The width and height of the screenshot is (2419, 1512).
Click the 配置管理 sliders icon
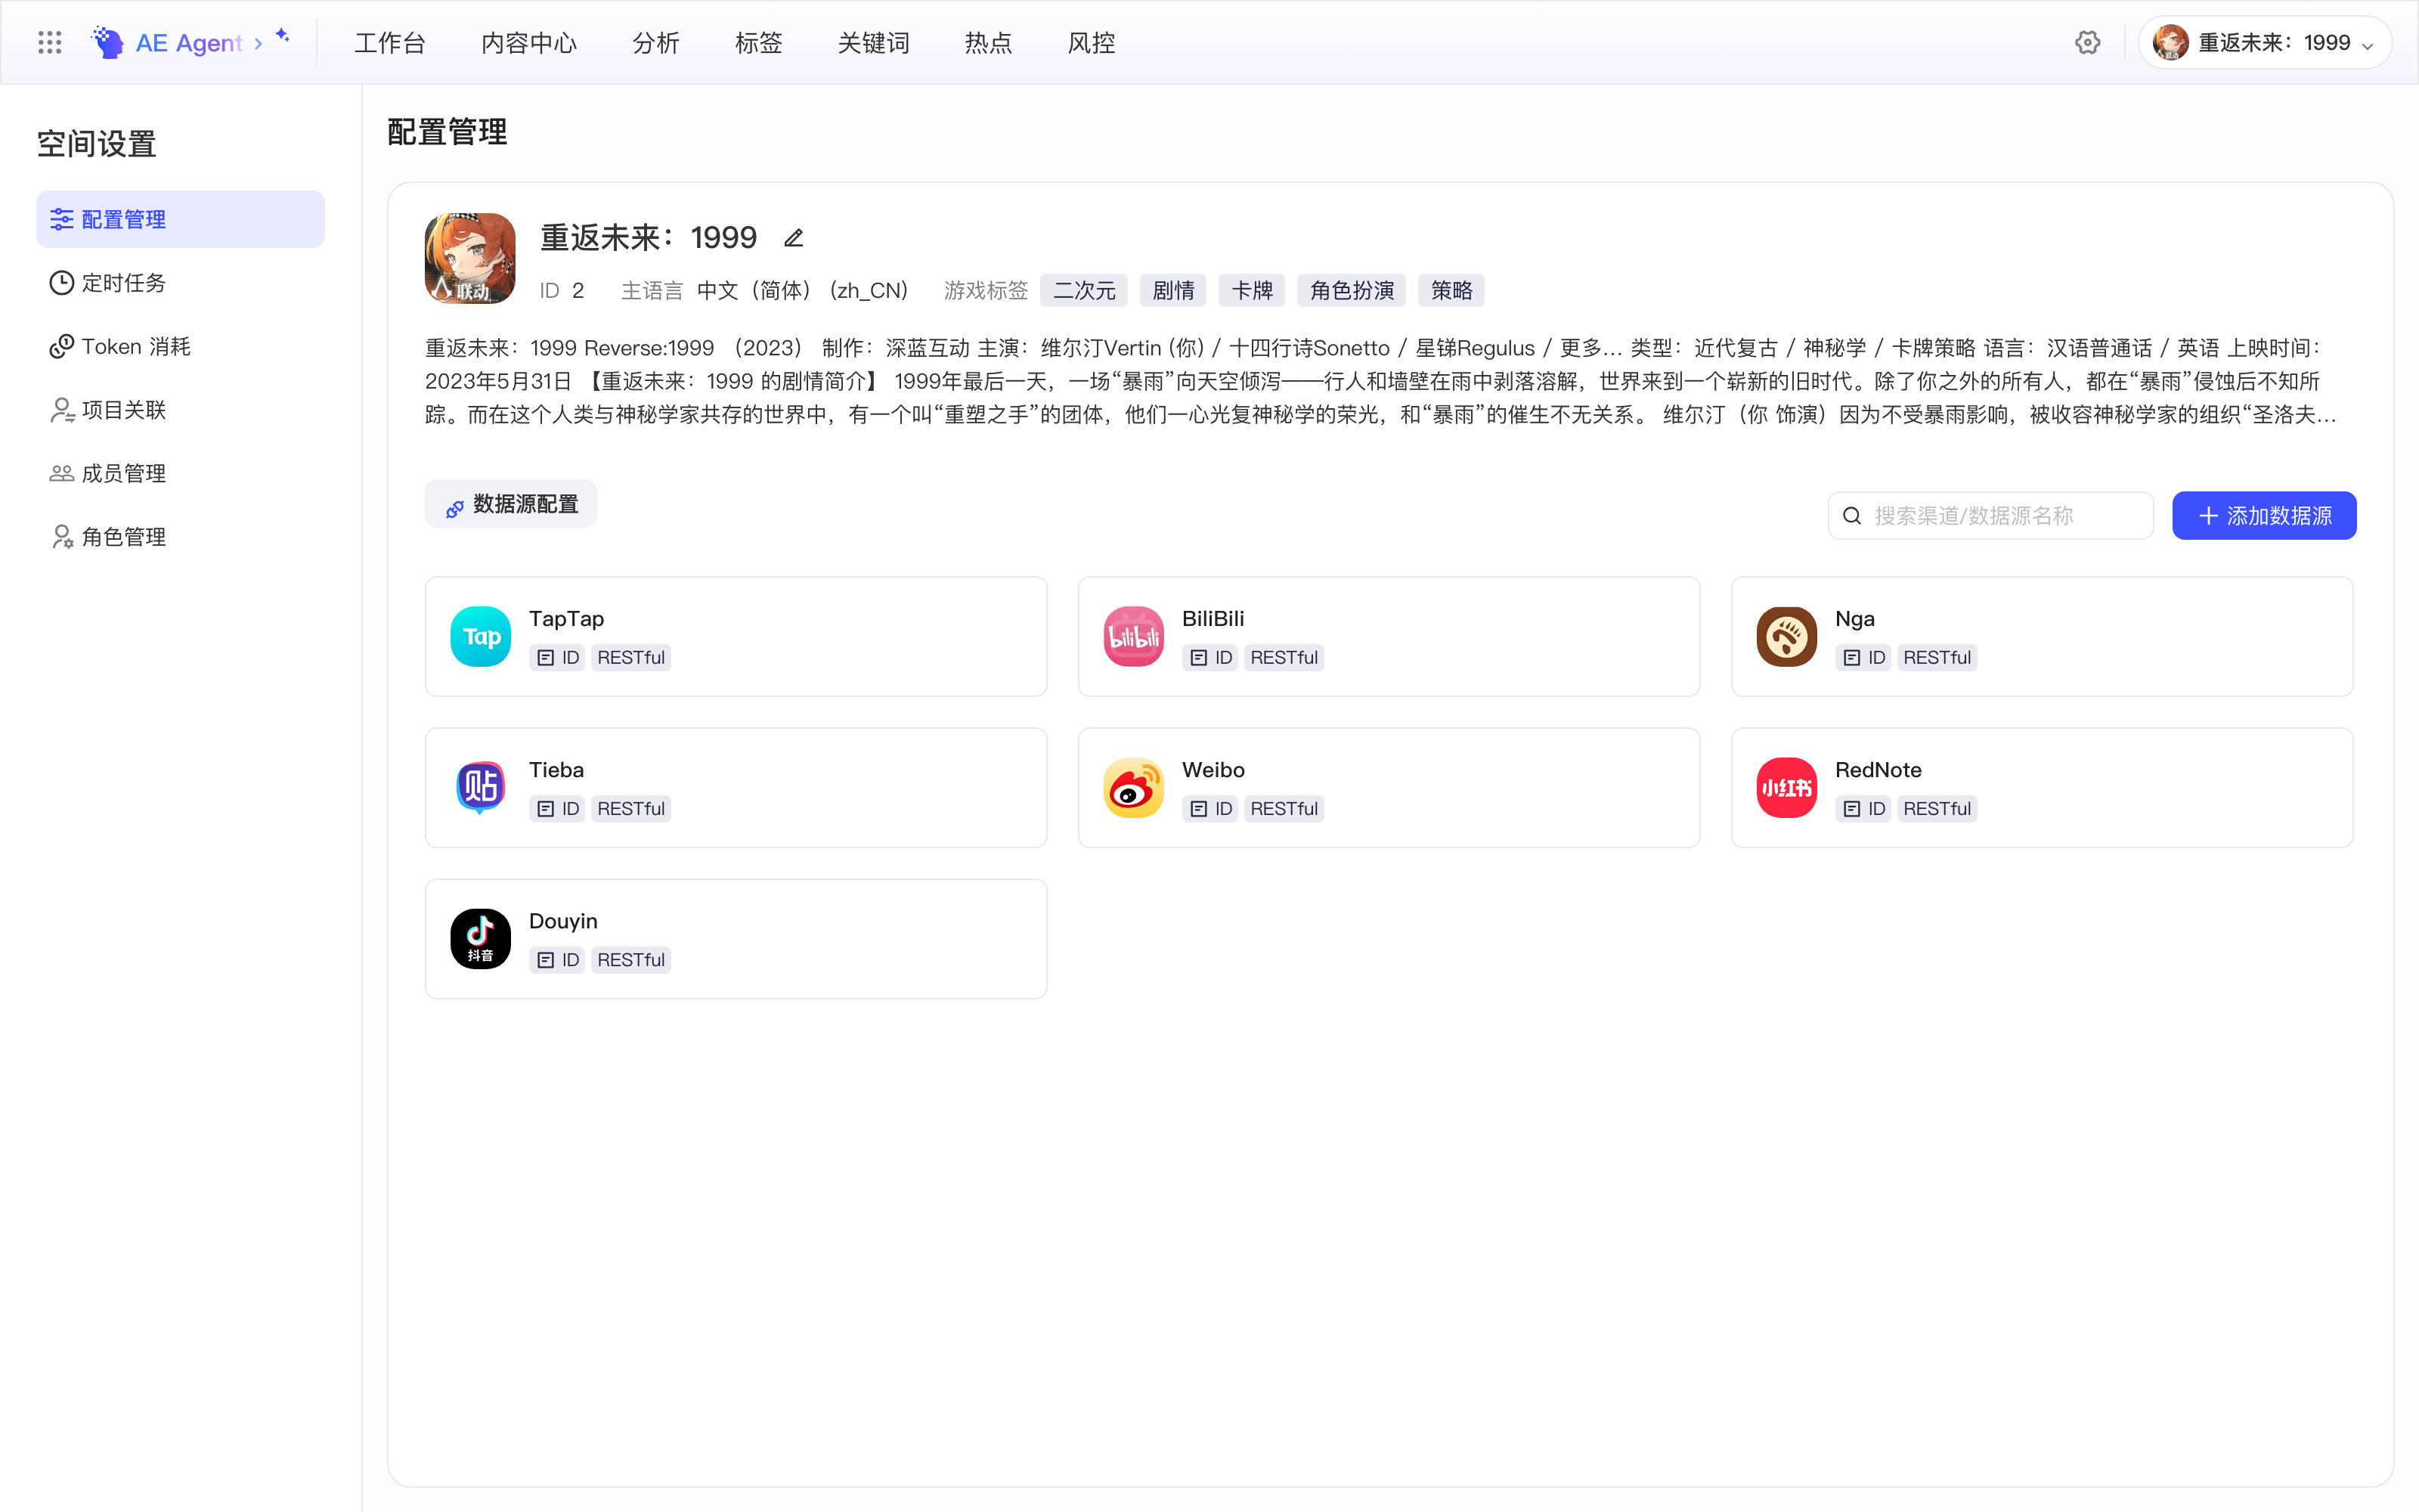[x=62, y=219]
